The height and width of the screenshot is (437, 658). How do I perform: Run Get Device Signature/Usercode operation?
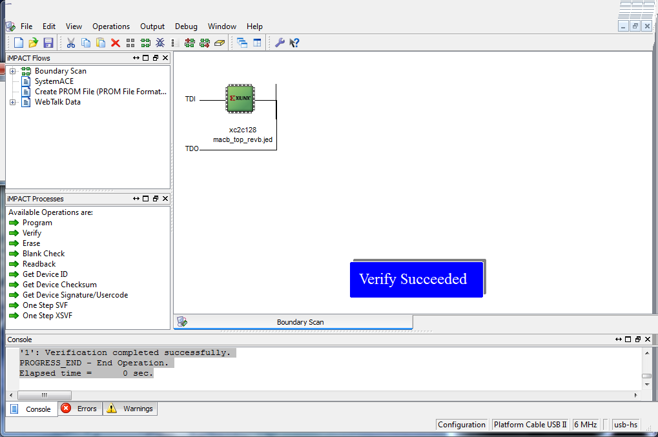75,295
